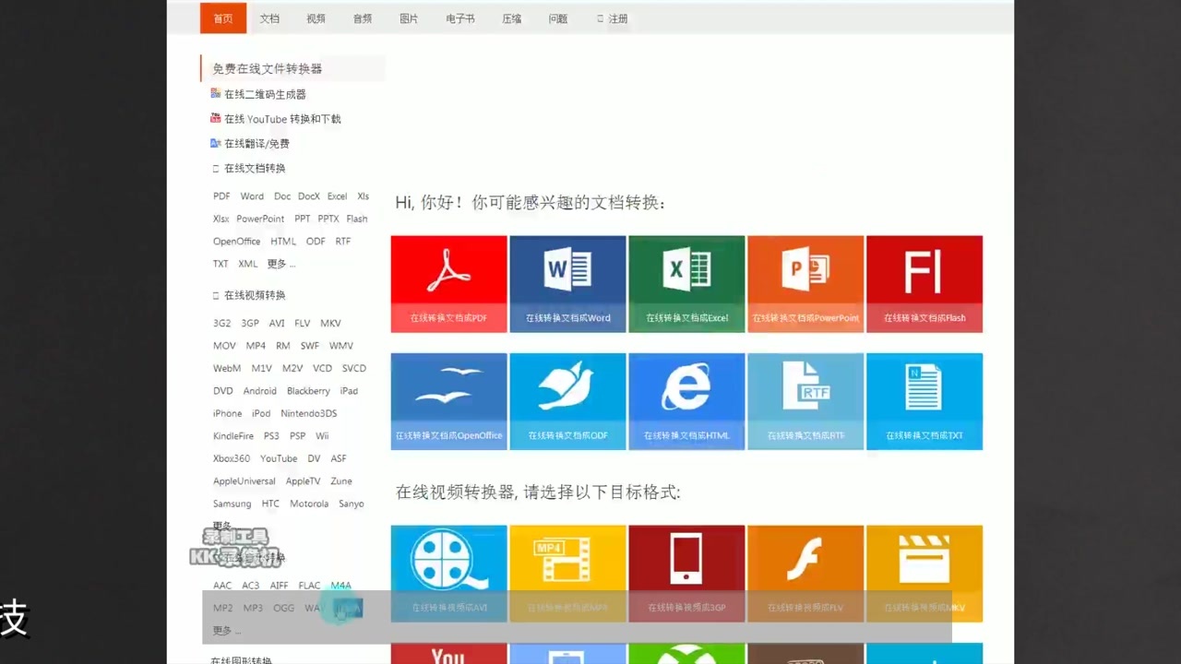Viewport: 1181px width, 664px height.
Task: Show more audio formats via 更多
Action: coord(227,631)
